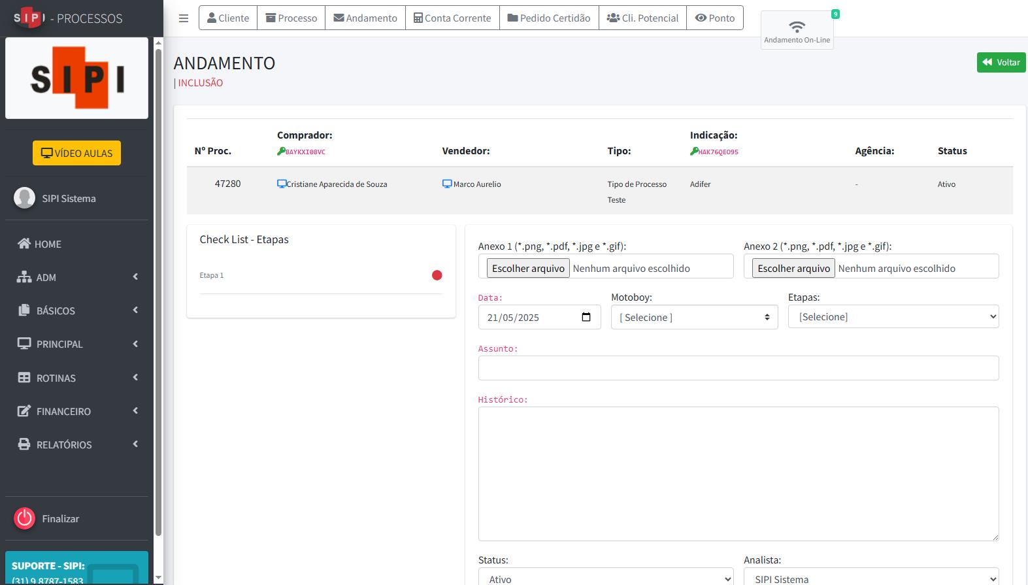This screenshot has width=1028, height=585.
Task: Expand the RELATÓRIOS menu chevron
Action: 135,444
